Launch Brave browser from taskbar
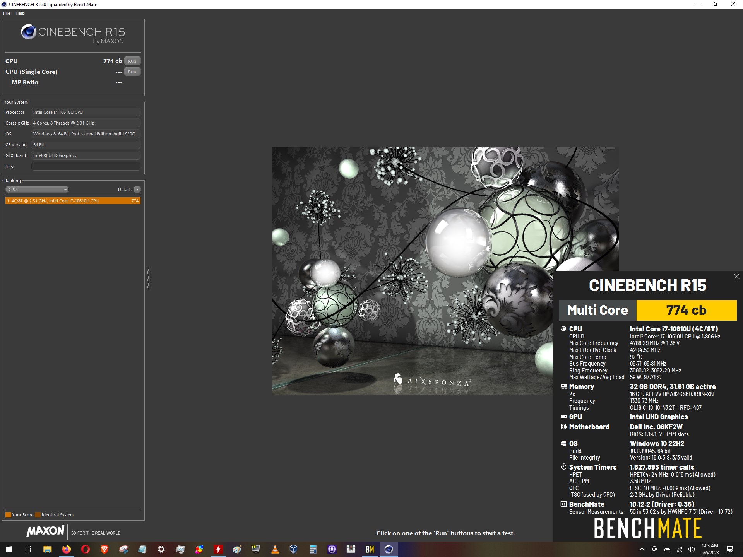Viewport: 743px width, 557px height. 104,549
